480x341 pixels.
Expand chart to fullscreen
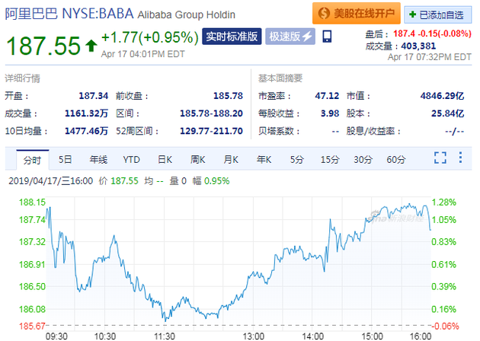pos(440,158)
